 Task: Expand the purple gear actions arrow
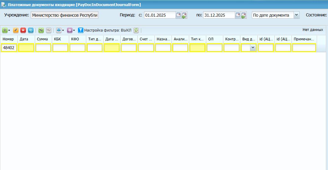(x=74, y=30)
